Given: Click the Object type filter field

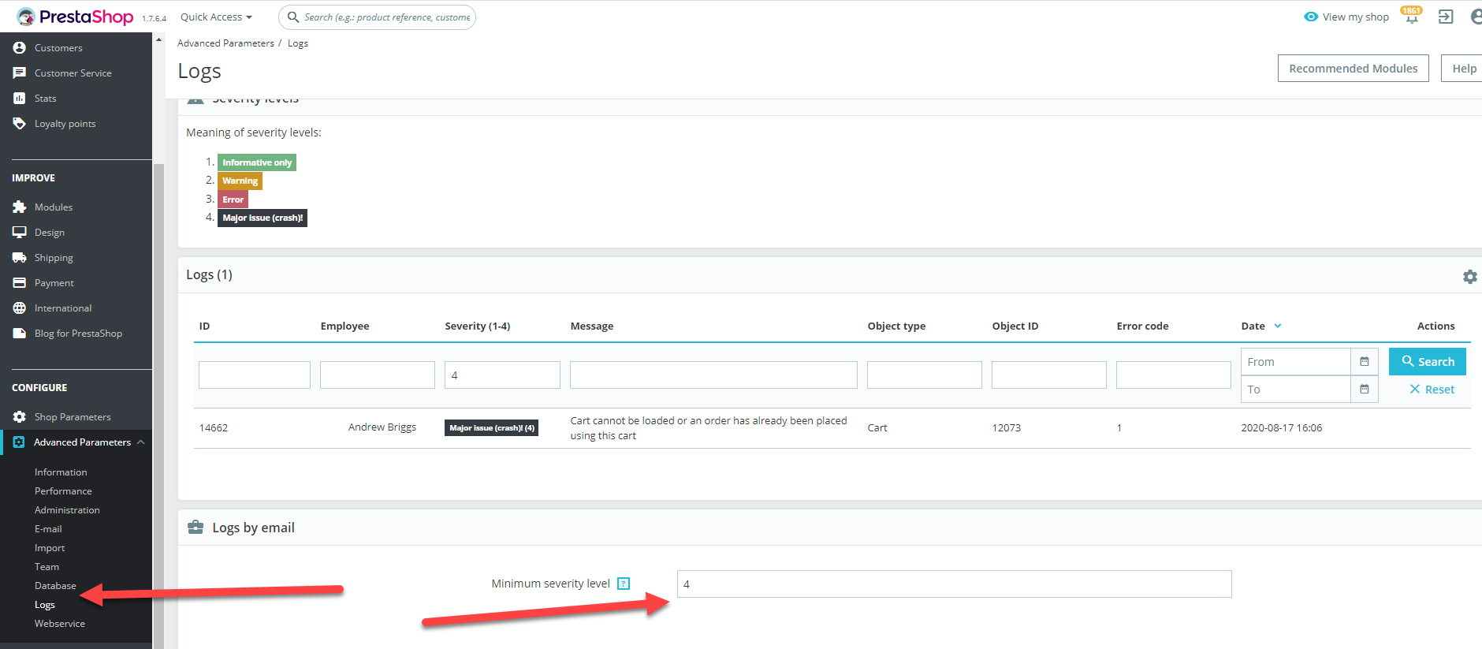Looking at the screenshot, I should tap(925, 375).
